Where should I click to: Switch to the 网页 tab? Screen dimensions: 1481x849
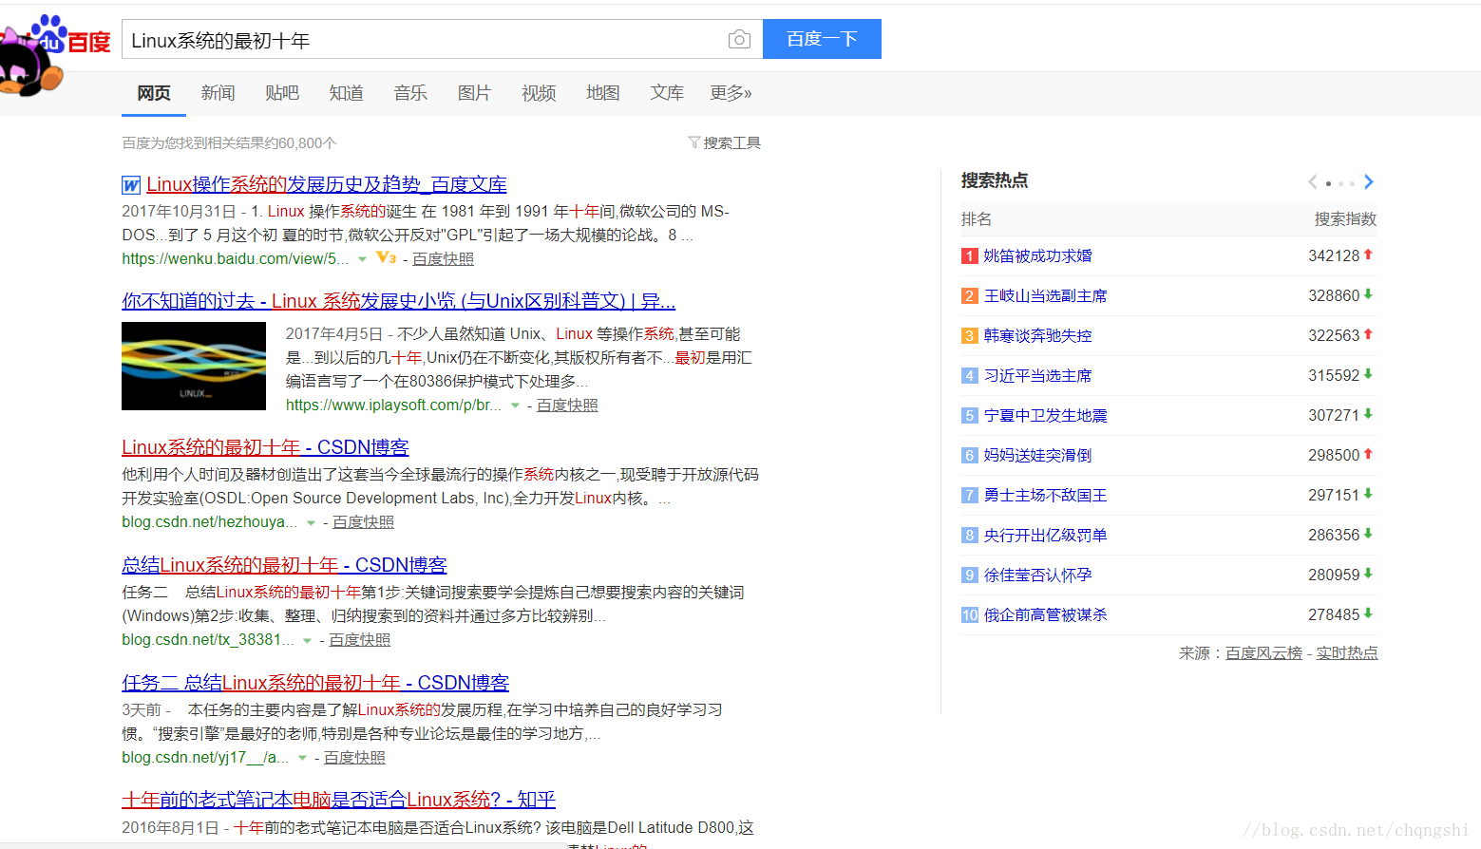[154, 93]
